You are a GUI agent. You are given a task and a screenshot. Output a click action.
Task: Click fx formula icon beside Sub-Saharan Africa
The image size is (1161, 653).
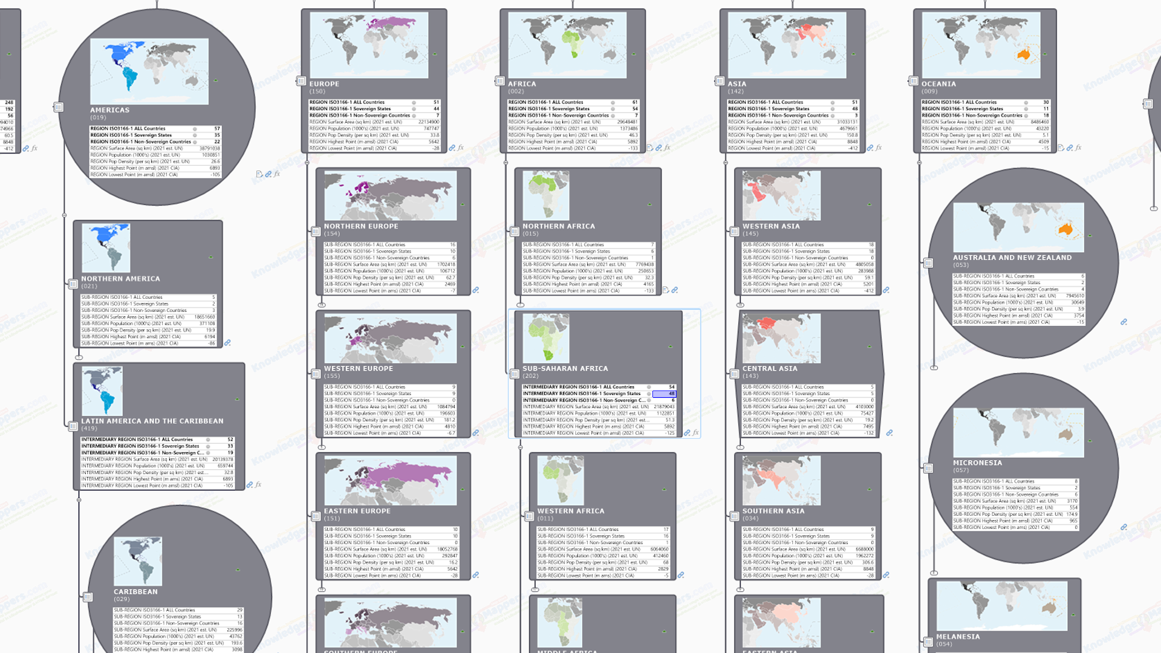pos(696,433)
